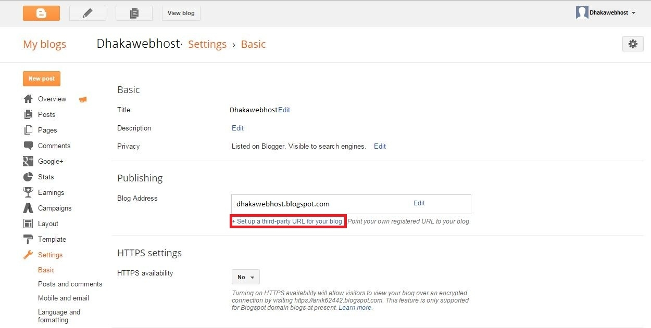Screen dimensions: 651x328
Task: Click Edit next to Privacy
Action: click(x=380, y=146)
